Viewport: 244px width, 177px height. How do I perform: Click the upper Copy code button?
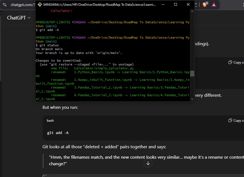pyautogui.click(x=236, y=62)
